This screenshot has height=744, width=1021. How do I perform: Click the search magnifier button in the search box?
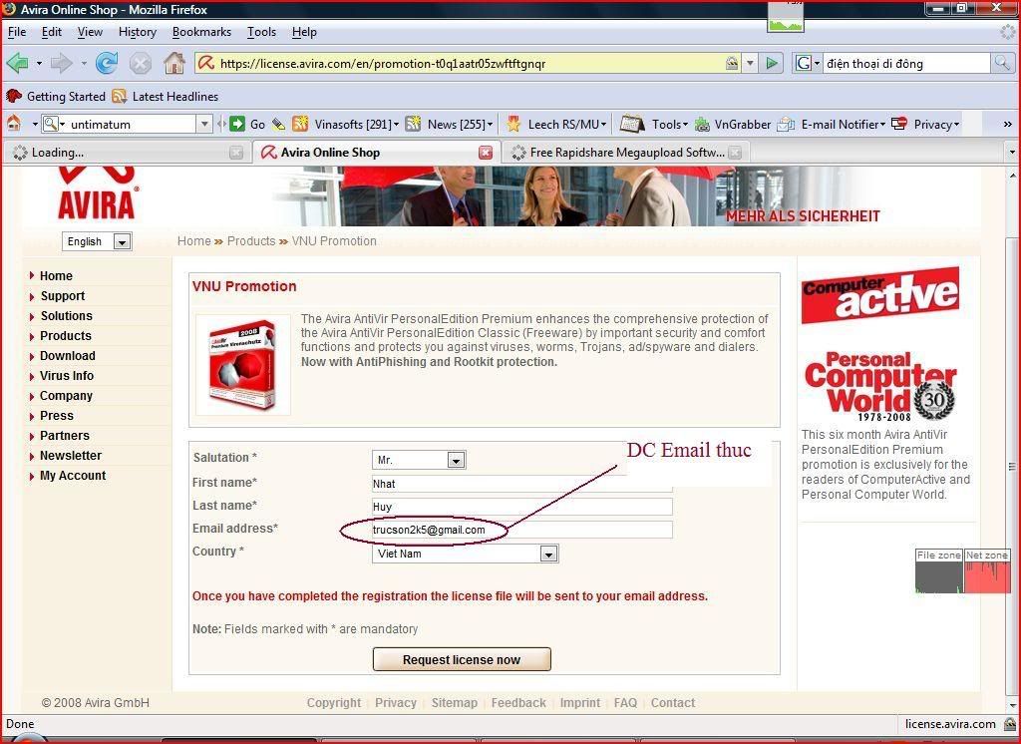click(x=1001, y=63)
